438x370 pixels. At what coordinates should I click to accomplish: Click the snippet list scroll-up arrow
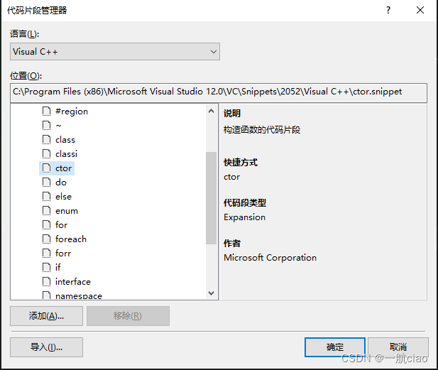click(211, 111)
